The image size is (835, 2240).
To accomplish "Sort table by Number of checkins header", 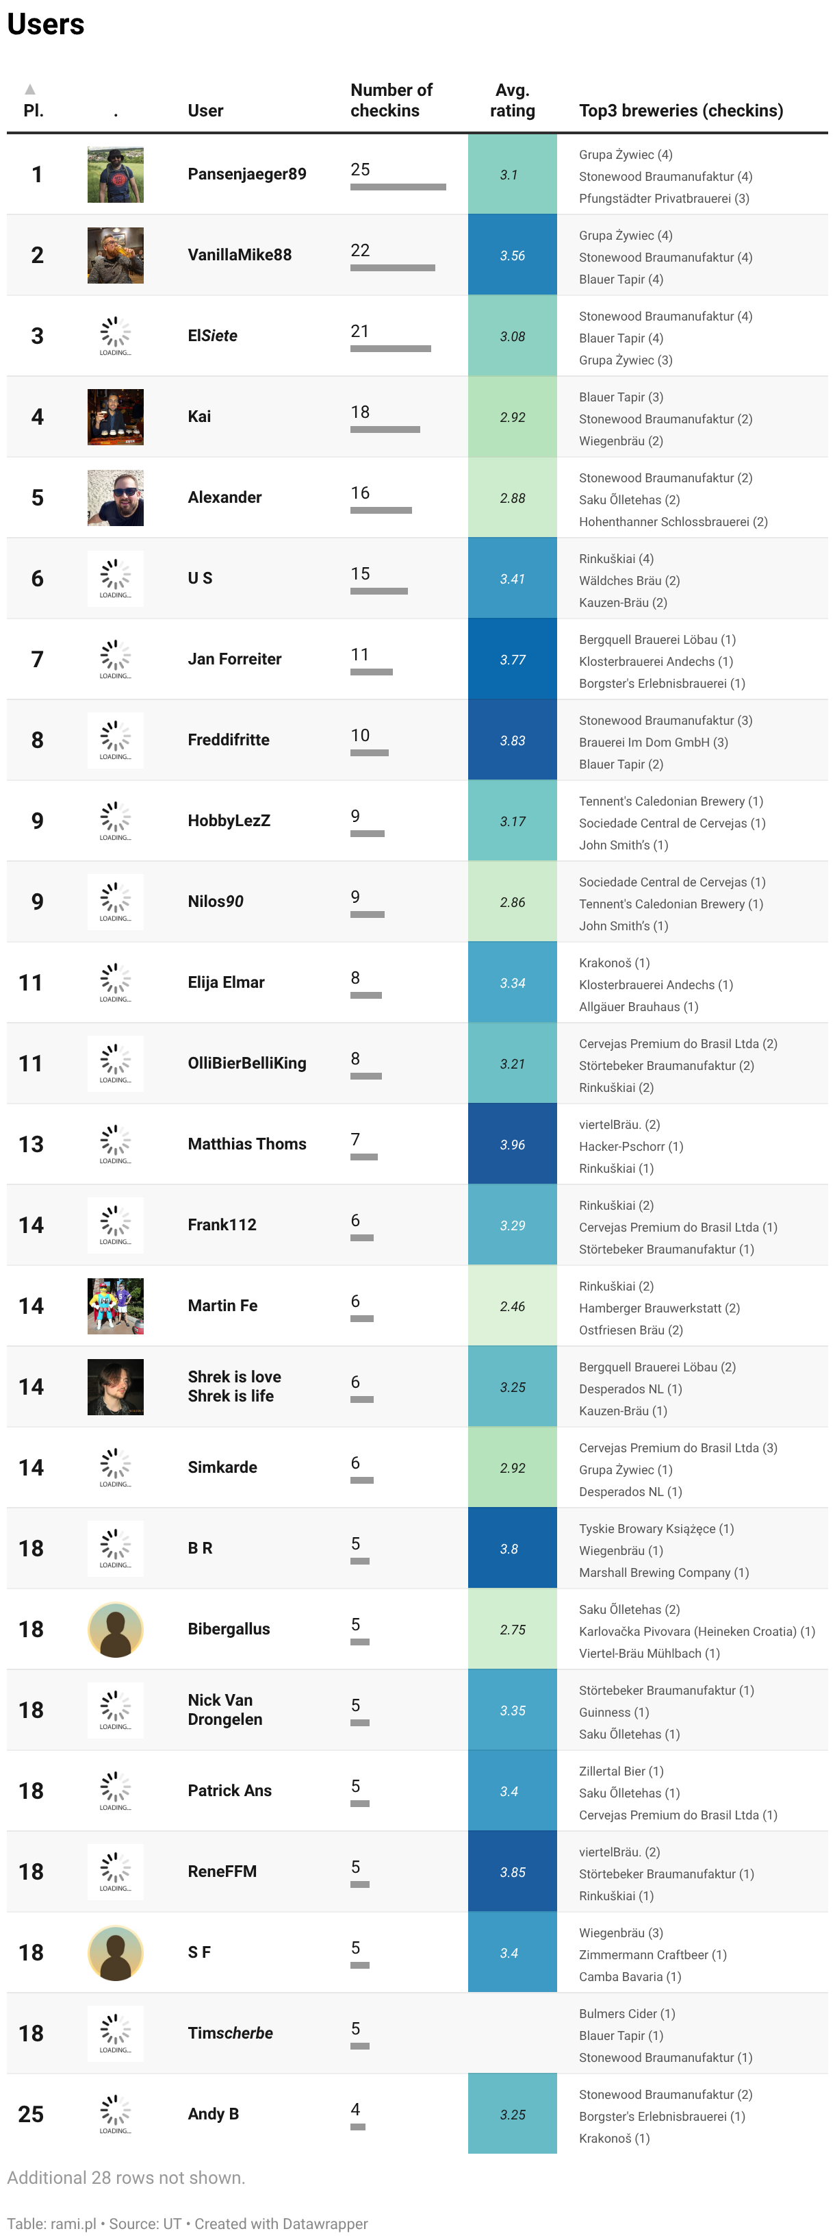I will pyautogui.click(x=391, y=100).
